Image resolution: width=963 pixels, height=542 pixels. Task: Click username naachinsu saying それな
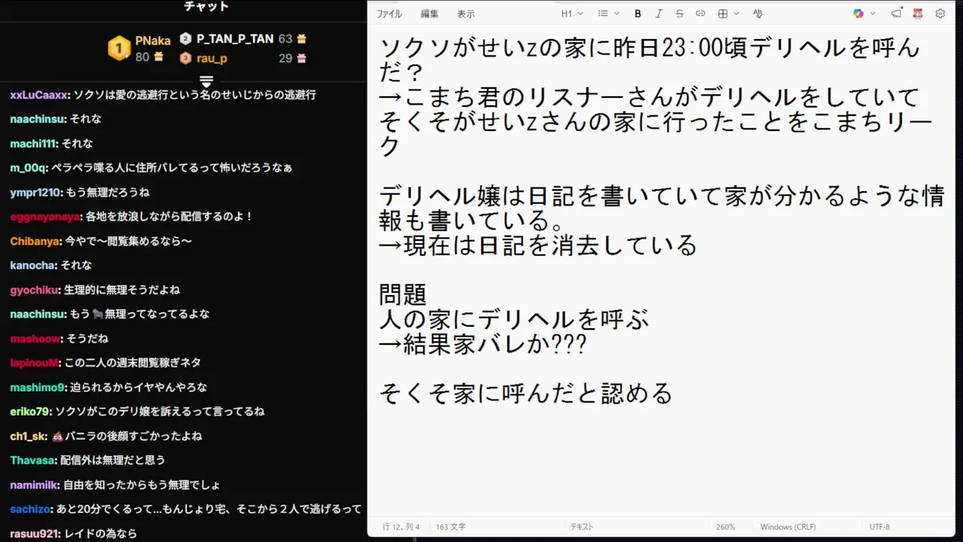tap(37, 119)
